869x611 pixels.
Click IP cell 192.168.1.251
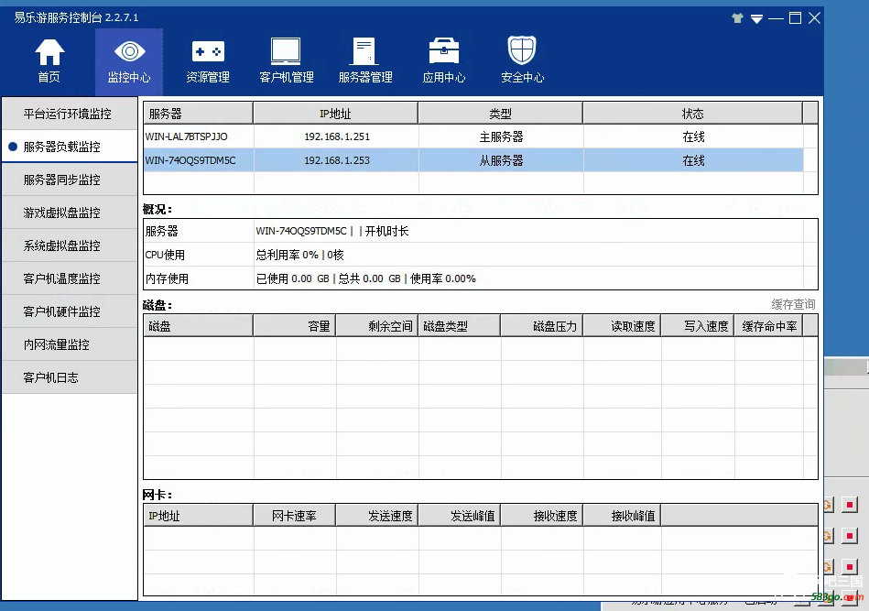point(337,136)
